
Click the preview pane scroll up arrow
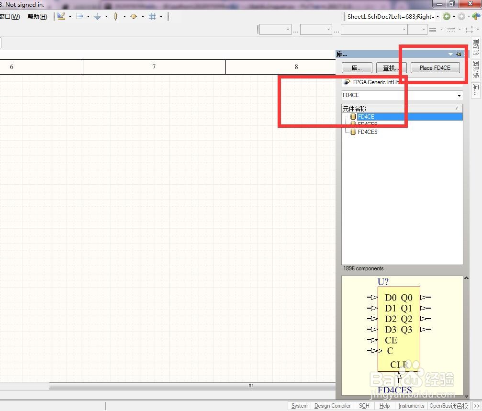click(x=466, y=278)
